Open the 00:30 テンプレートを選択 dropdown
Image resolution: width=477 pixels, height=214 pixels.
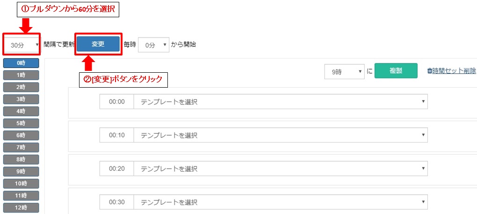pos(281,202)
